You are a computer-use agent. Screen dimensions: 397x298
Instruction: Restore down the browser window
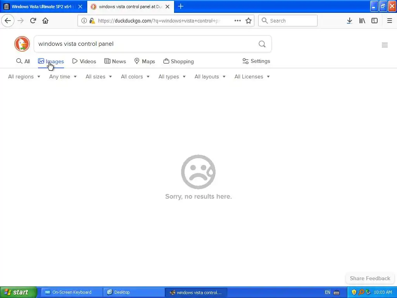click(x=383, y=7)
